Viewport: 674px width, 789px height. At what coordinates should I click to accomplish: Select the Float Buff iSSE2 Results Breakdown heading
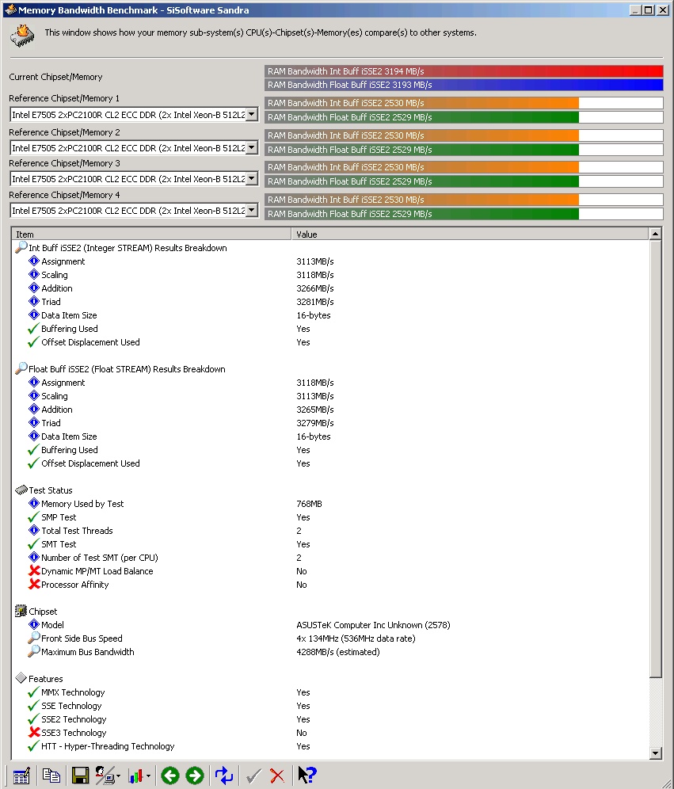click(127, 369)
